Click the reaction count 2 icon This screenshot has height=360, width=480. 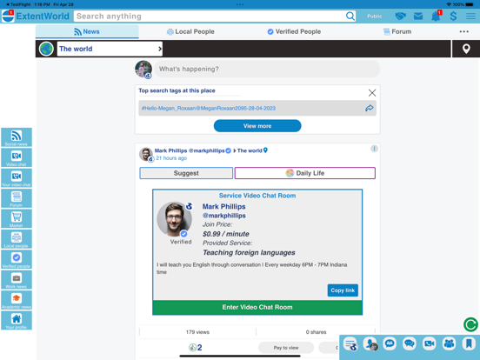pos(196,348)
